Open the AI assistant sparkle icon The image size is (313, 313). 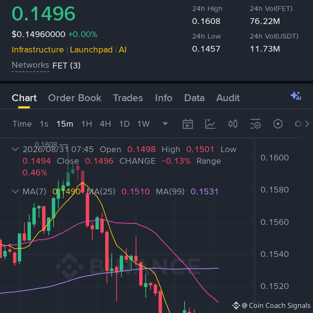click(x=296, y=96)
